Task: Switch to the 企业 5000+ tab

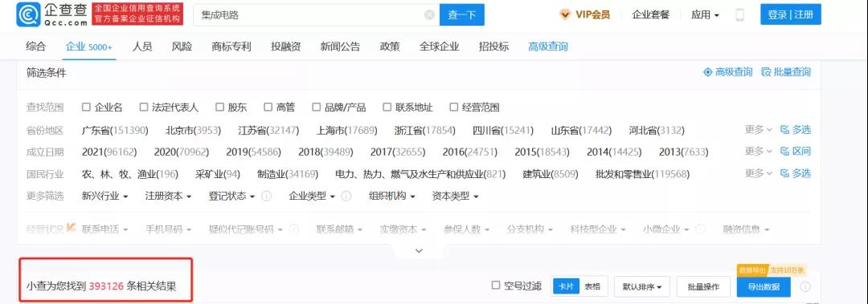Action: [x=88, y=47]
